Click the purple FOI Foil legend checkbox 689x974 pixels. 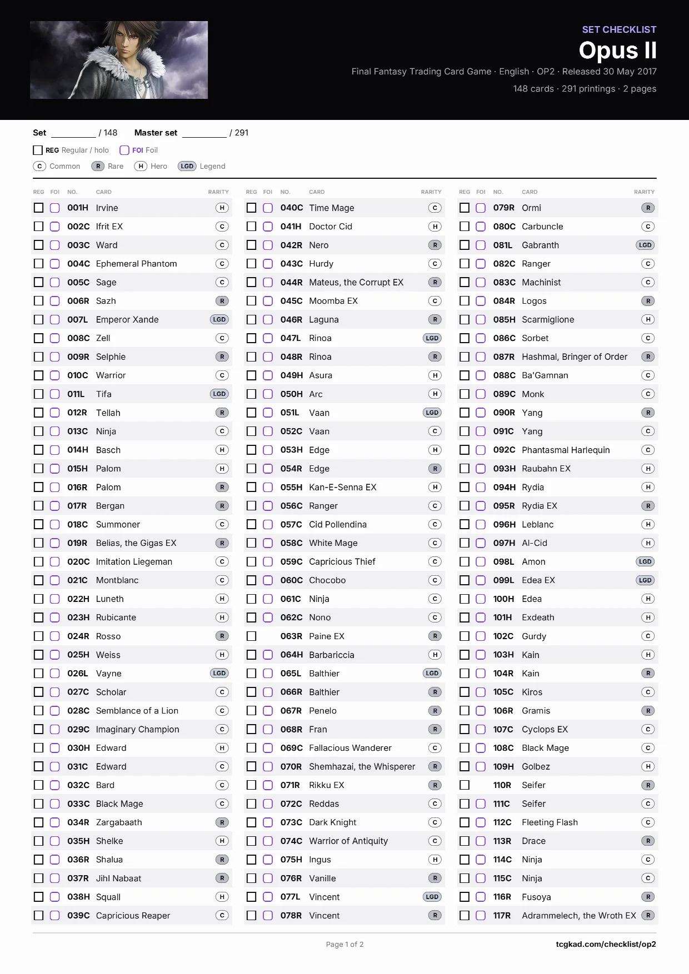[124, 150]
